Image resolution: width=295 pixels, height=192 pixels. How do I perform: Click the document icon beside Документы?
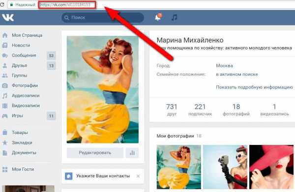tap(5, 153)
